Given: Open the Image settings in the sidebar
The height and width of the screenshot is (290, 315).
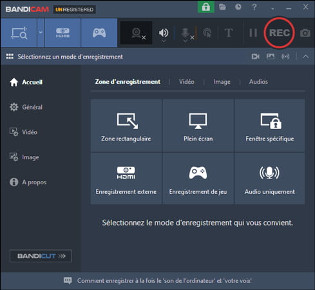Looking at the screenshot, I should click(24, 157).
